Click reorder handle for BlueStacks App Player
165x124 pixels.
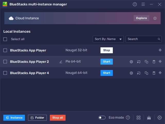tap(160, 50)
